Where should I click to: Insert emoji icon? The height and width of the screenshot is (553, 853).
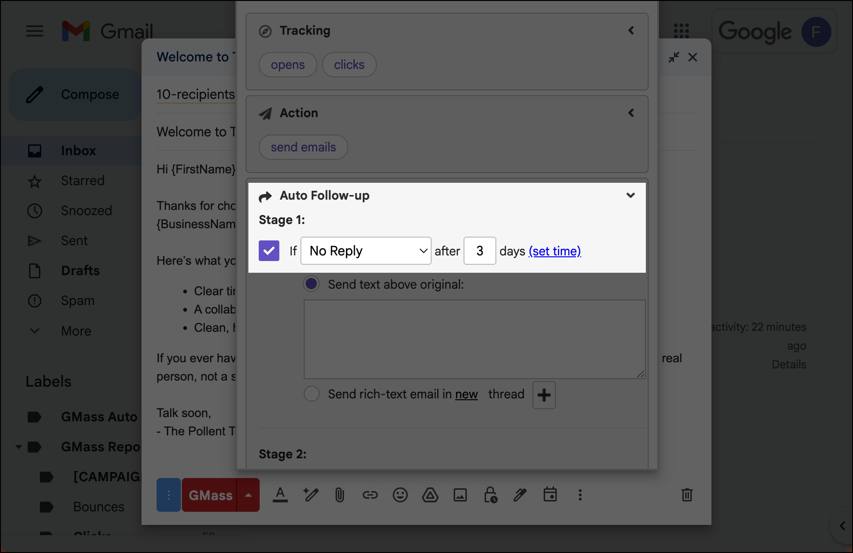point(400,495)
